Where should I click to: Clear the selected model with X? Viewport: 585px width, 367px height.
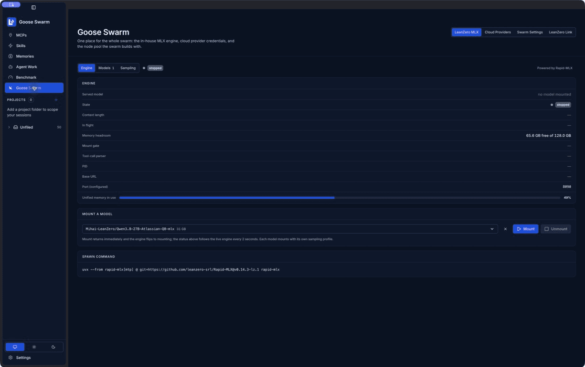point(505,229)
